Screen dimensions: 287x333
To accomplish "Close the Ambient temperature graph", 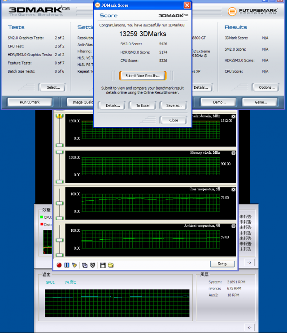I will tap(233, 226).
